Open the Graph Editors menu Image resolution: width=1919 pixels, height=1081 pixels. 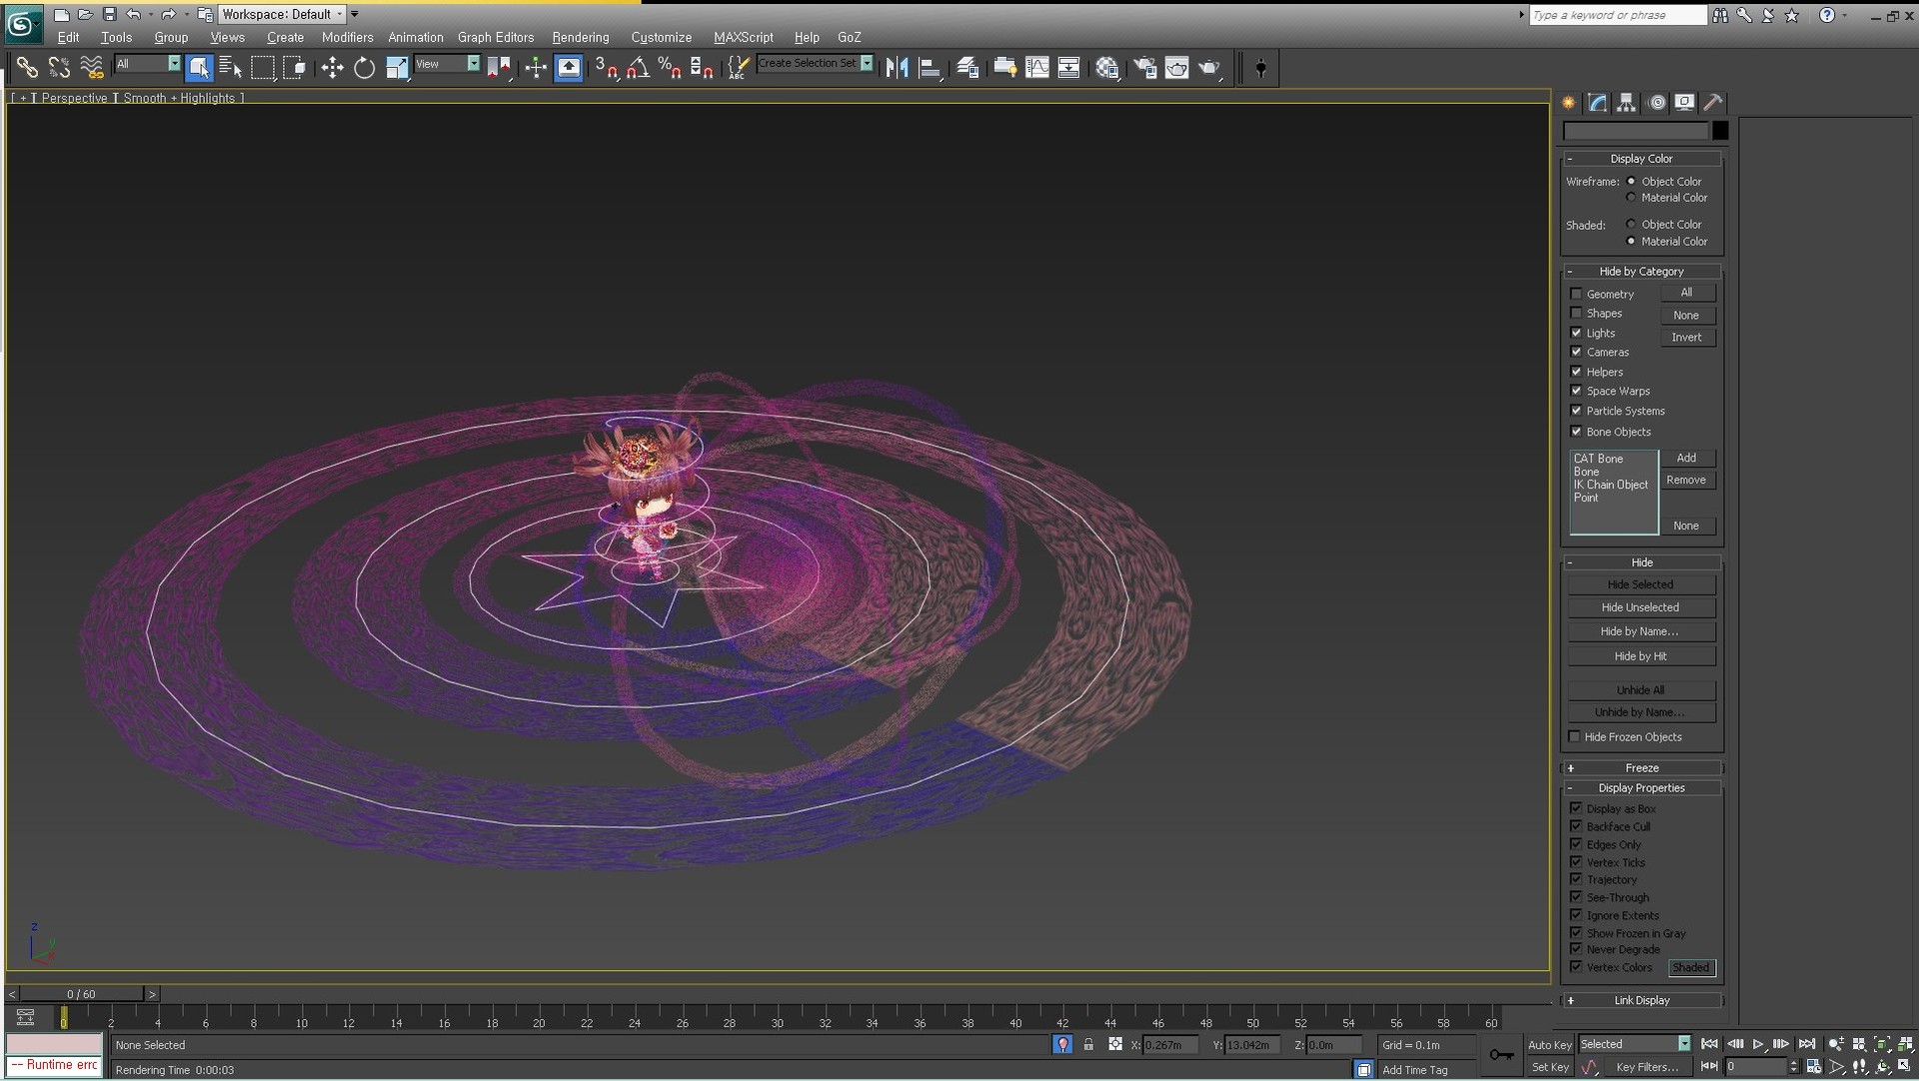(495, 37)
